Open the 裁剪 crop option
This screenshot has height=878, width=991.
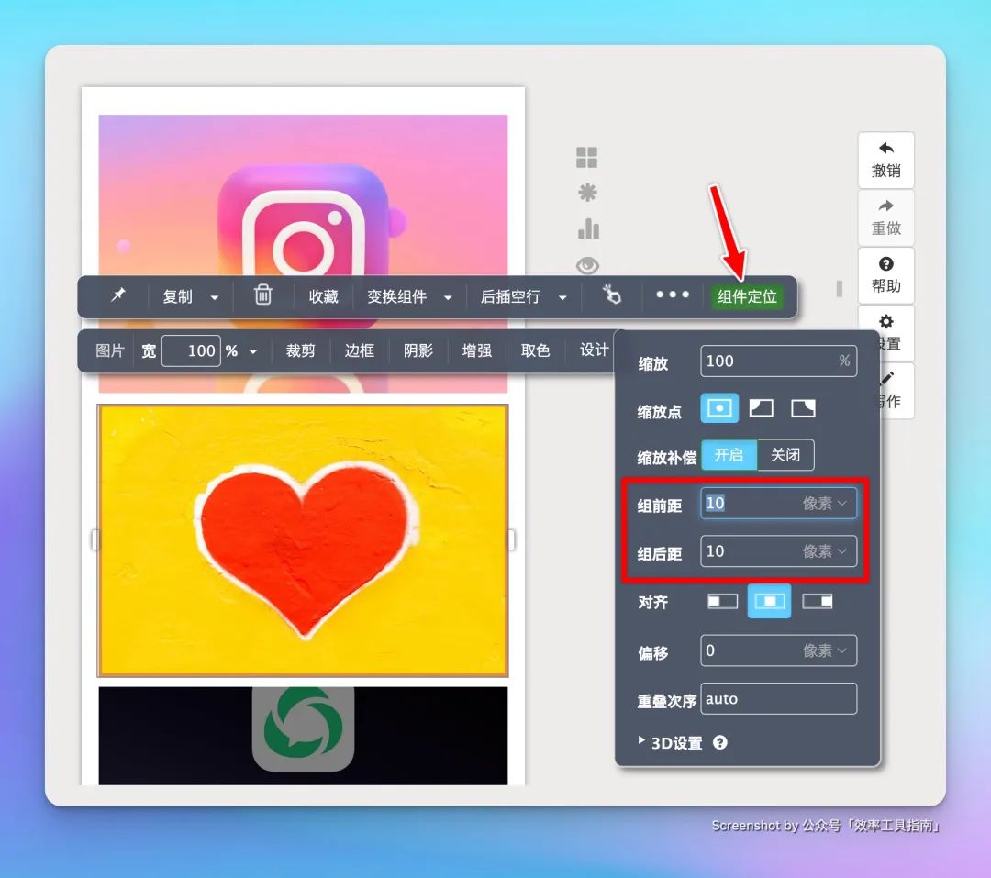300,350
